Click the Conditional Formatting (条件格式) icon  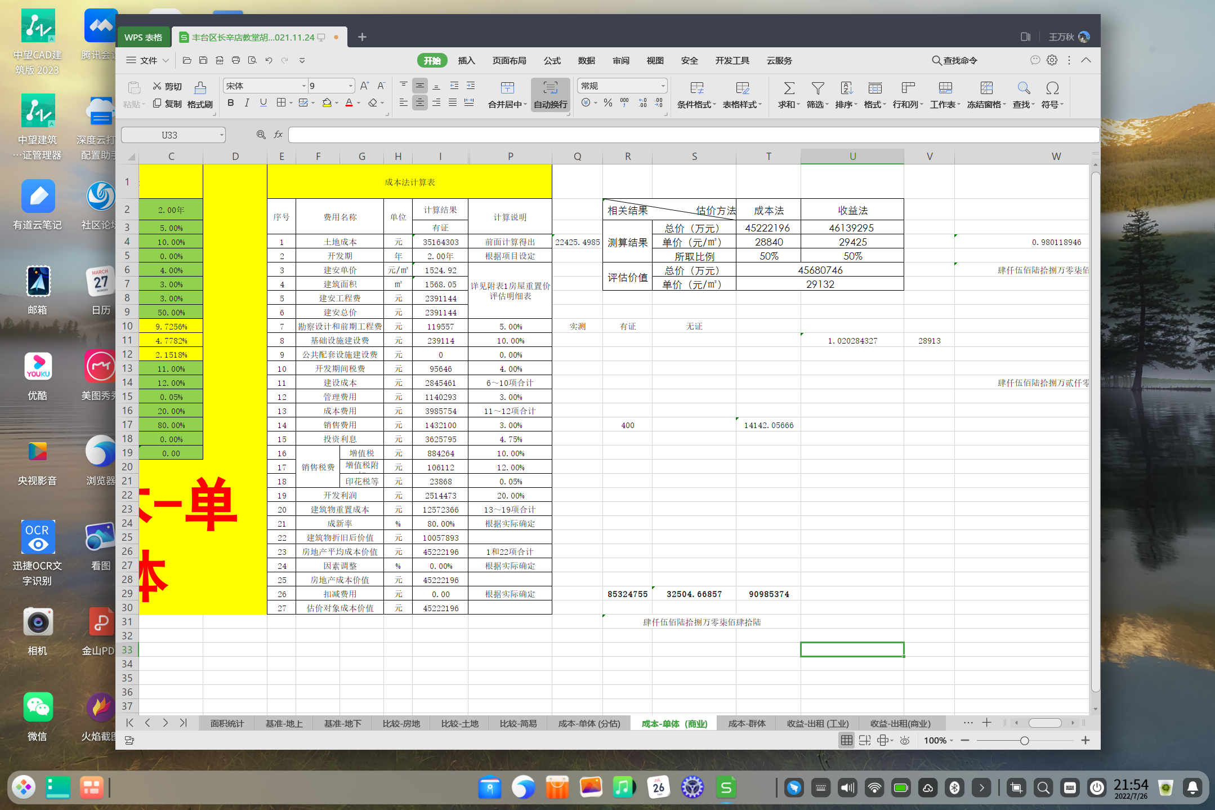pyautogui.click(x=696, y=88)
